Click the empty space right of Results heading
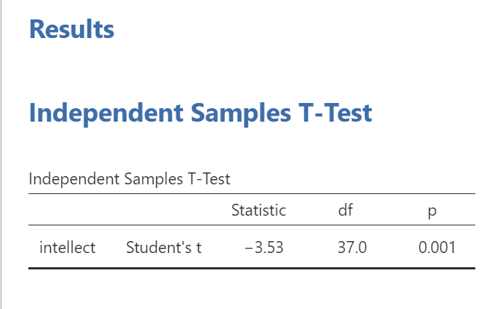Image resolution: width=488 pixels, height=309 pixels. [x=299, y=30]
